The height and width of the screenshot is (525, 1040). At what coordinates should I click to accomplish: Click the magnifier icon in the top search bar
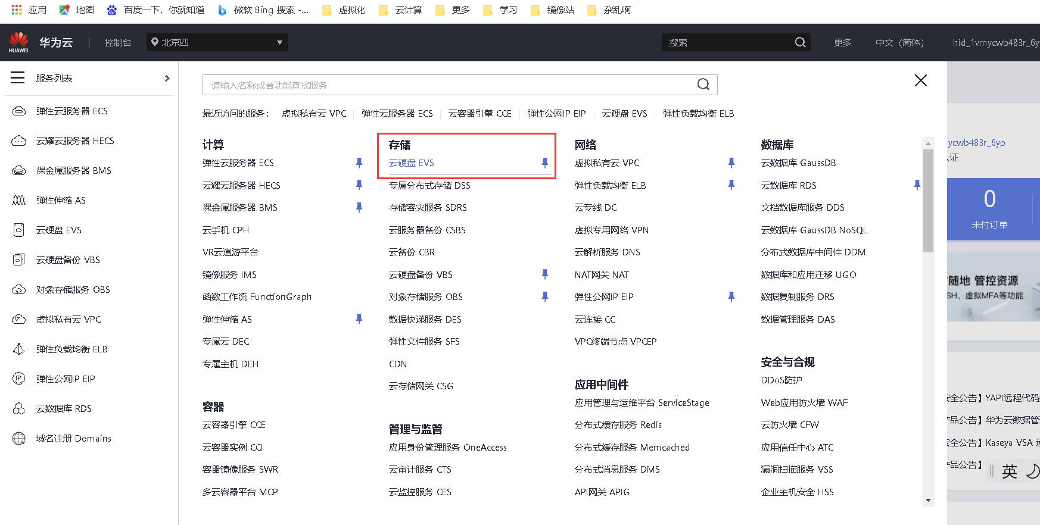pos(800,42)
